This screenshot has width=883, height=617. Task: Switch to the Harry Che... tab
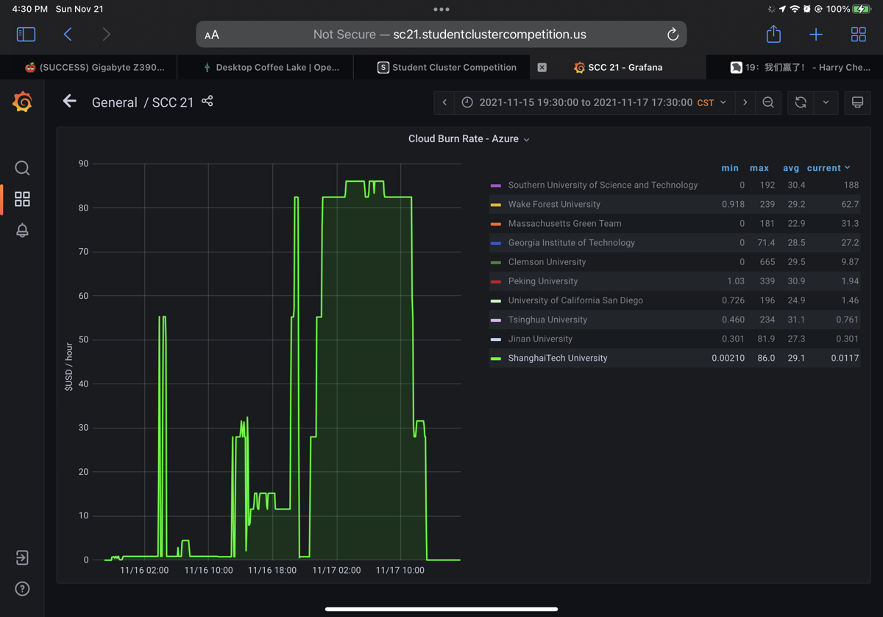pos(795,67)
